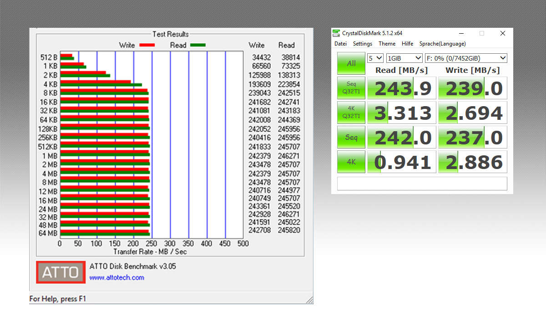Click the Seq Q32T1 write value 239.0
546x328 pixels.
pos(473,88)
